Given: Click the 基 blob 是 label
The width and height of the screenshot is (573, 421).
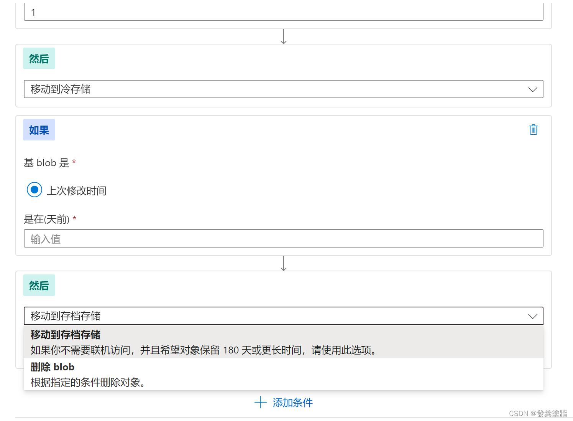Looking at the screenshot, I should click(46, 163).
